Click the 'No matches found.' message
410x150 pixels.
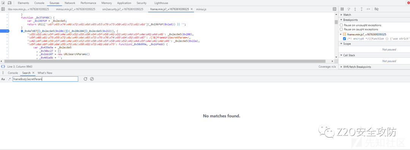tap(221, 116)
